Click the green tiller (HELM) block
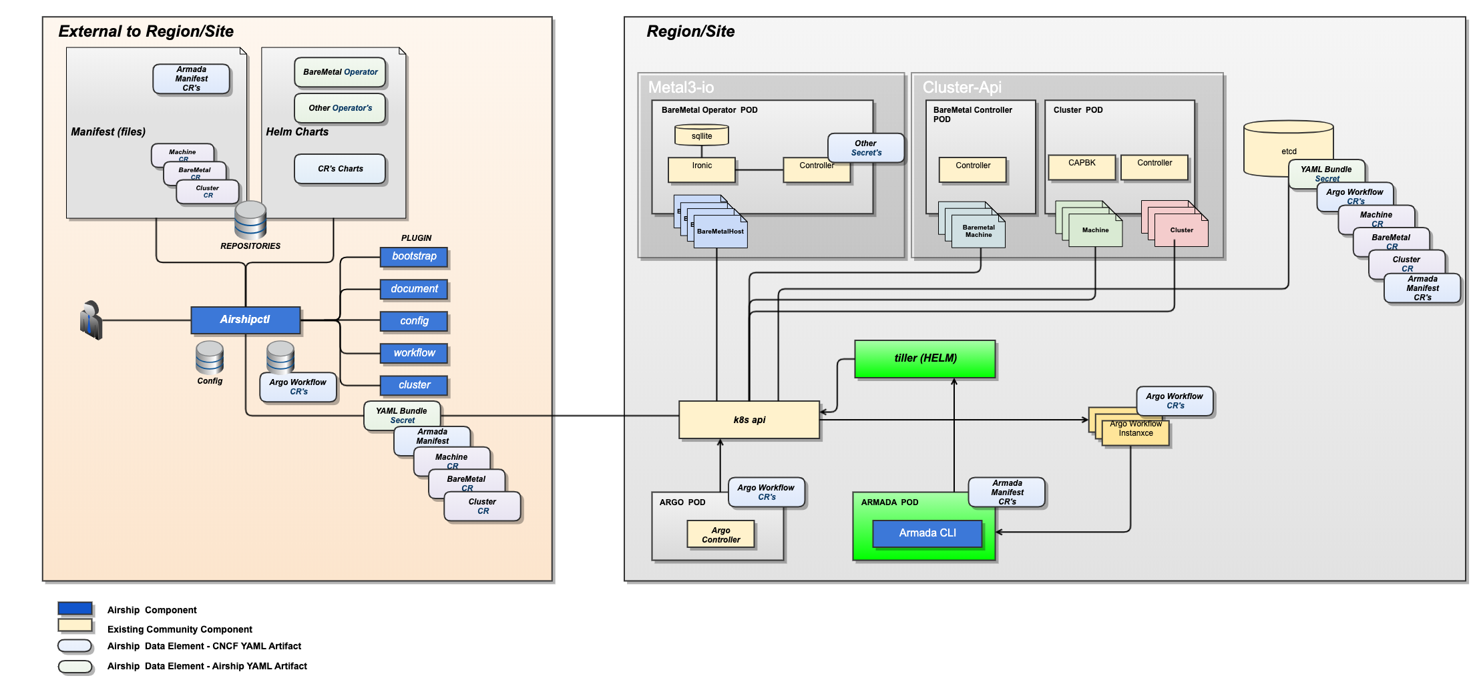Screen dimensions: 1479x686 [x=925, y=358]
